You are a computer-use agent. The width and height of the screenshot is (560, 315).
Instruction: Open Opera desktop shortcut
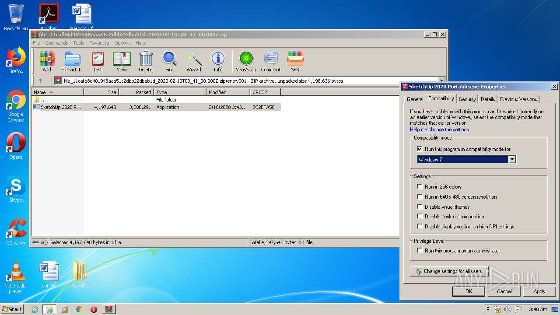coord(16,146)
